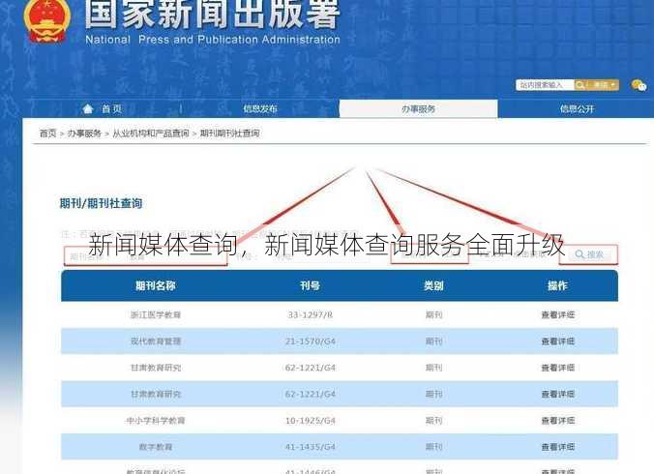Click the journal number 21-1570/G4

click(x=311, y=341)
